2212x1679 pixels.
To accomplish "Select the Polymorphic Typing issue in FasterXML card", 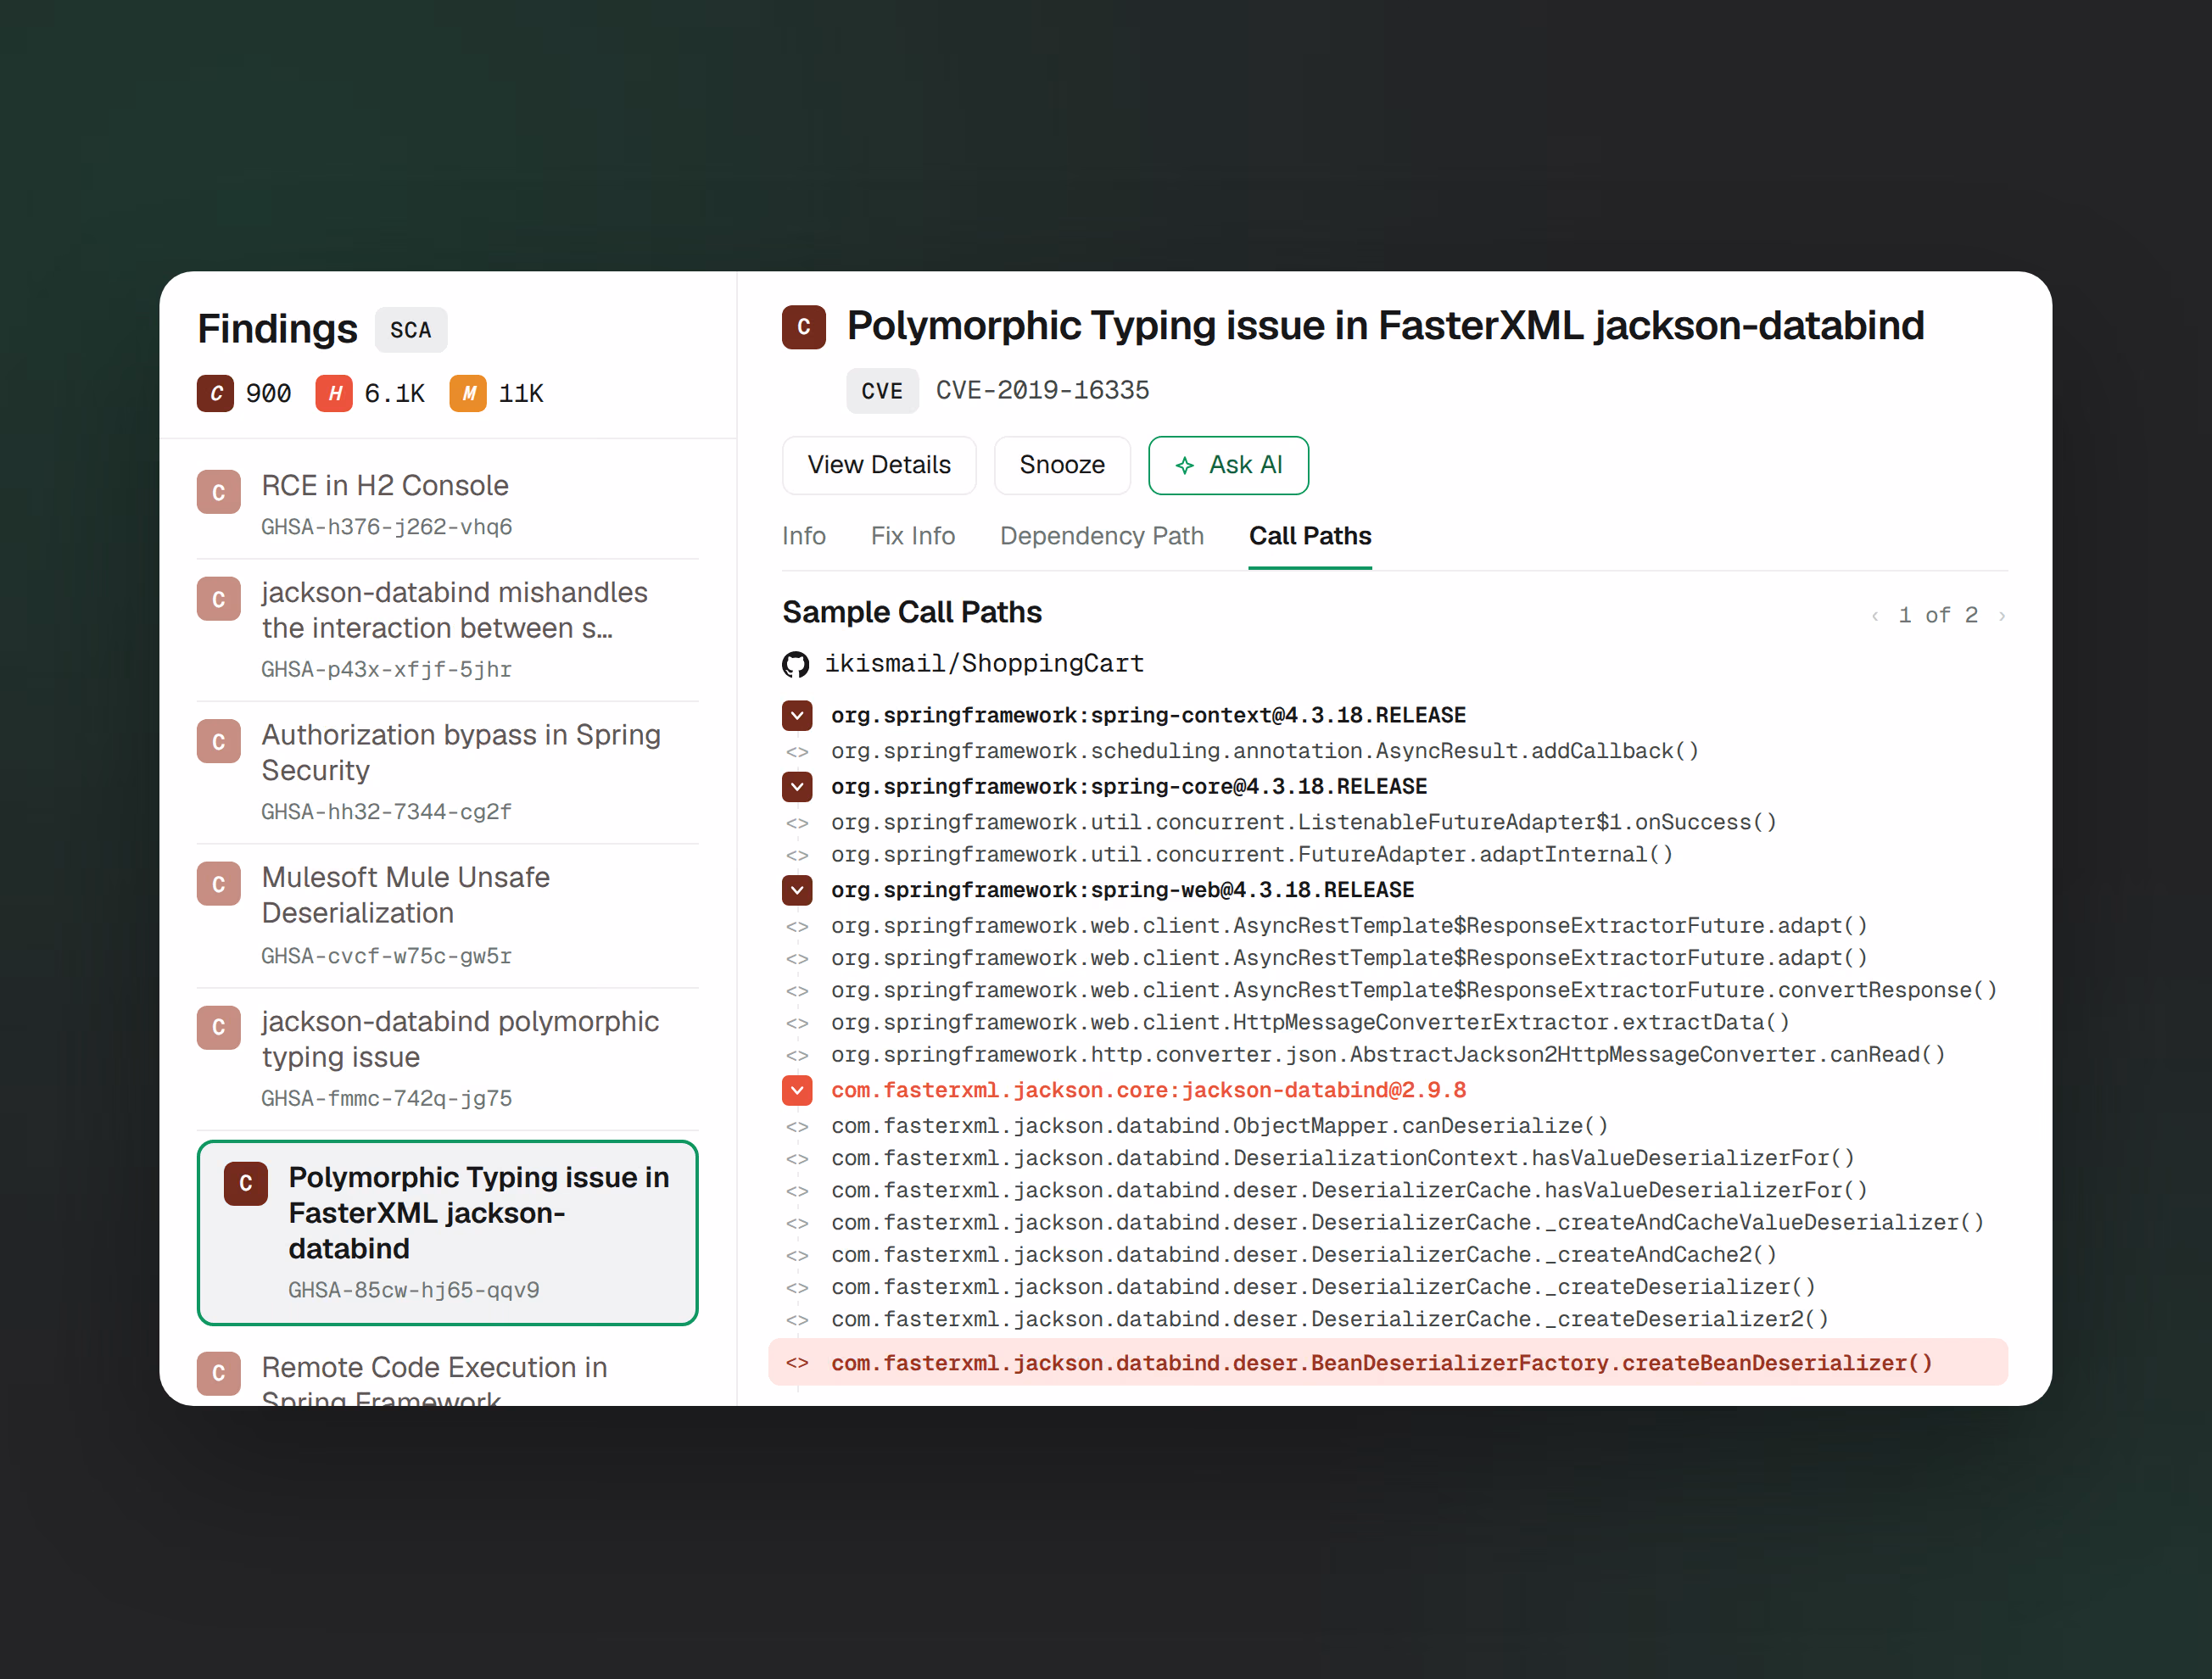I will [x=447, y=1233].
